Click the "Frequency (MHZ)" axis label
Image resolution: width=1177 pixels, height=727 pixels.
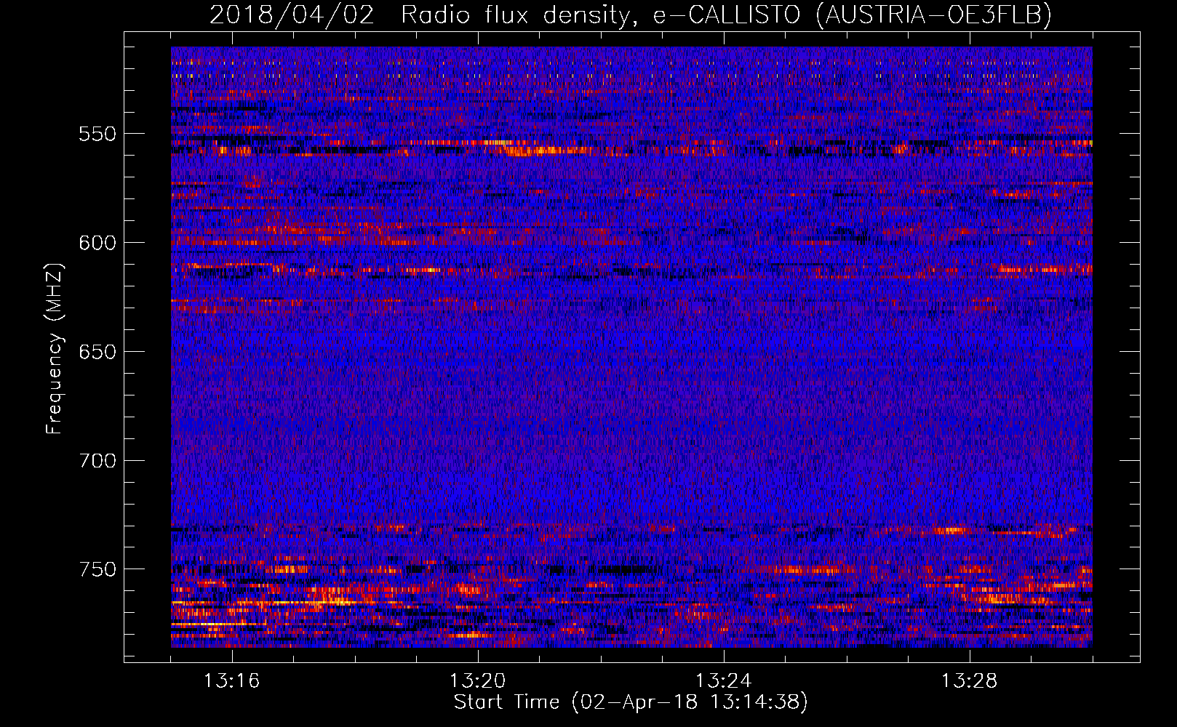pyautogui.click(x=55, y=349)
